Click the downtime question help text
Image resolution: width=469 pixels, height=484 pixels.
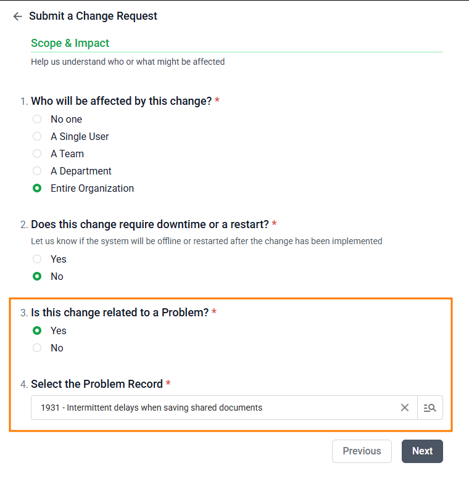(206, 241)
